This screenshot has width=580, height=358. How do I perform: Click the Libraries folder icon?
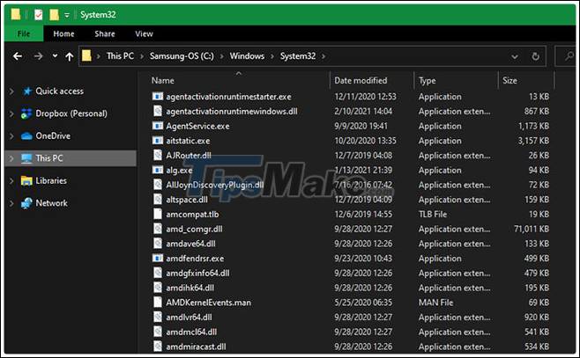26,180
